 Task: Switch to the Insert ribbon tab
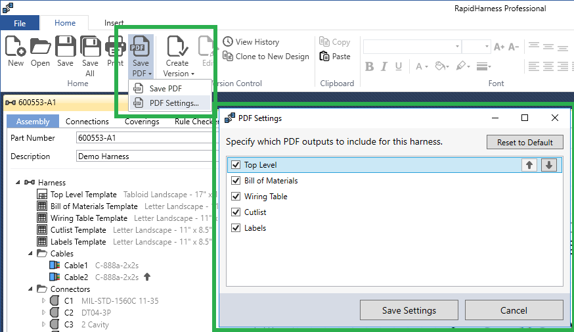pyautogui.click(x=114, y=23)
